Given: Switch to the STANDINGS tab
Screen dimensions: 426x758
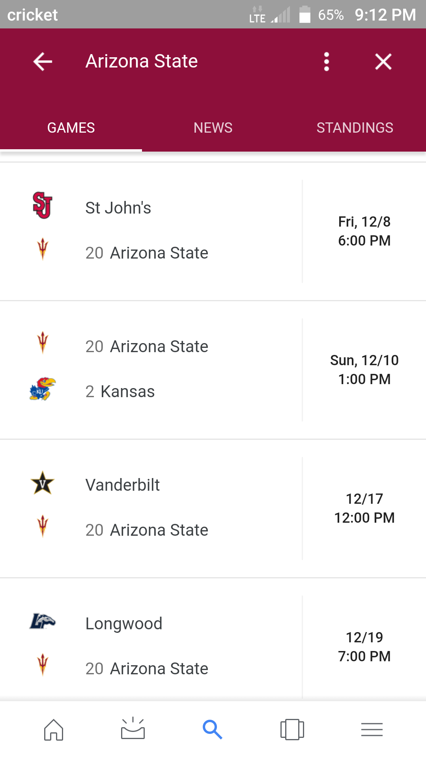Looking at the screenshot, I should (355, 128).
